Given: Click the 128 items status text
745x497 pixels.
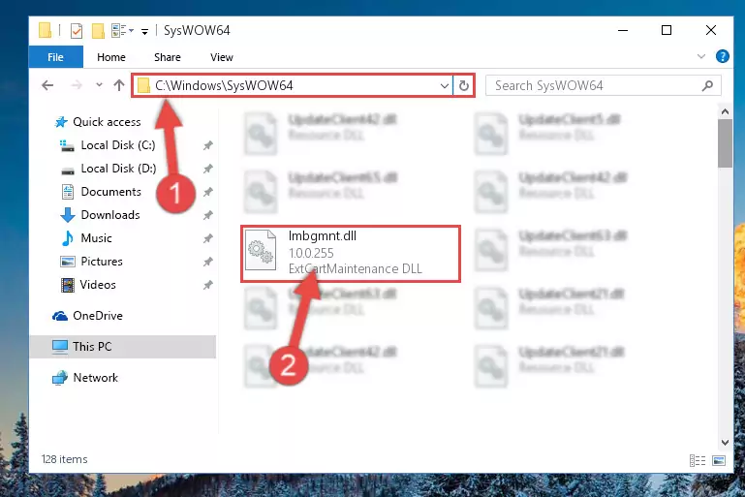Looking at the screenshot, I should [65, 459].
